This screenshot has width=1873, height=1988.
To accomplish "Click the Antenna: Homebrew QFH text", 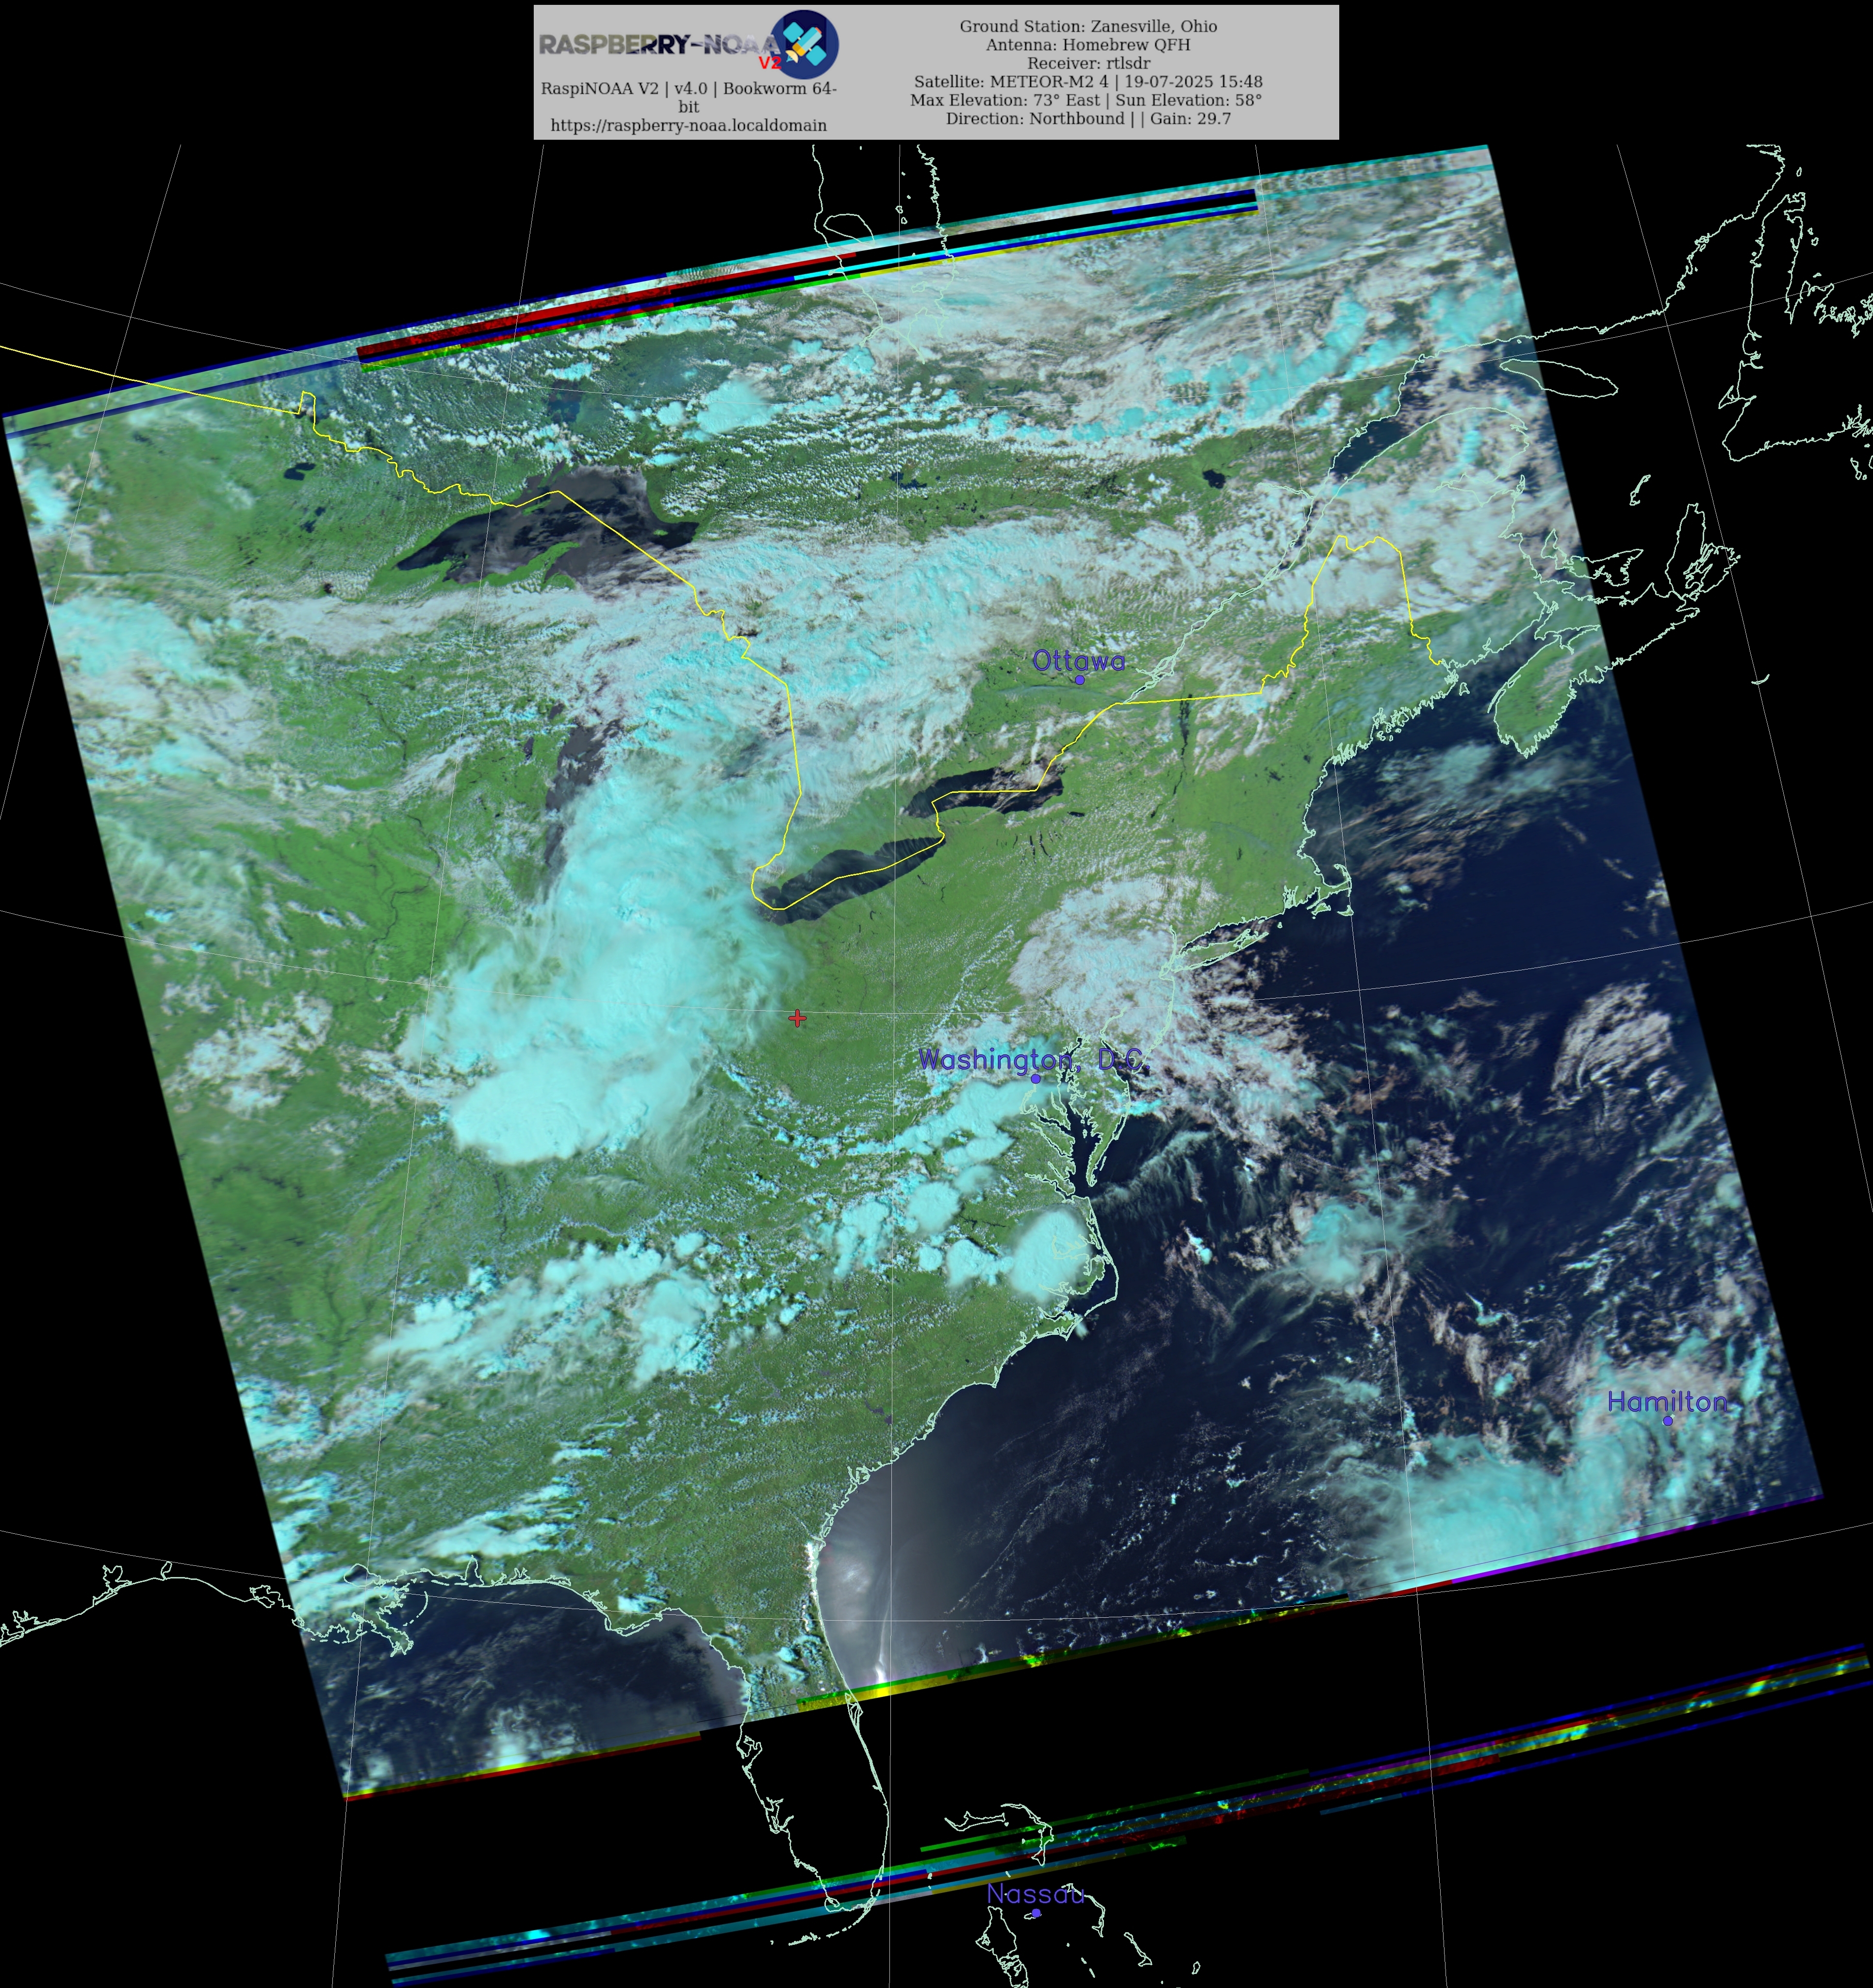I will click(x=1088, y=44).
